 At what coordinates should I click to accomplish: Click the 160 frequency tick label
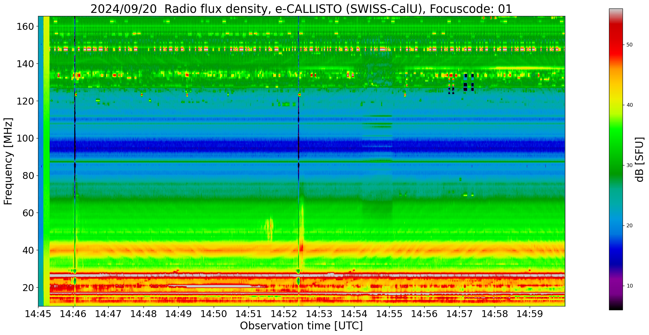pos(25,26)
